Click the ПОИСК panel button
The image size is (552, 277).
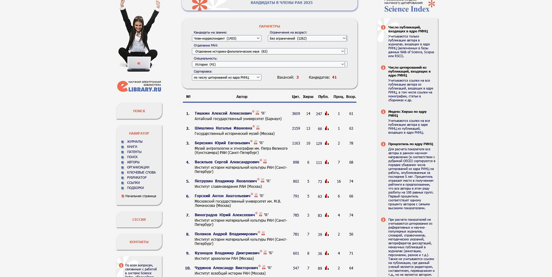coord(139,111)
